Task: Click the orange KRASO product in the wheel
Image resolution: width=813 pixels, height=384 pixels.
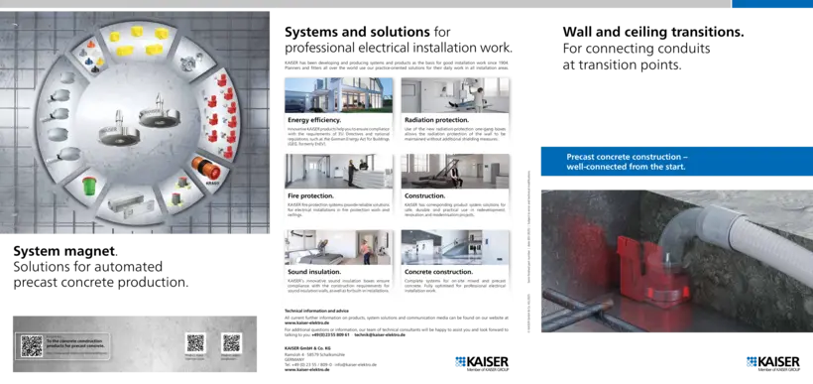Action: tap(206, 171)
